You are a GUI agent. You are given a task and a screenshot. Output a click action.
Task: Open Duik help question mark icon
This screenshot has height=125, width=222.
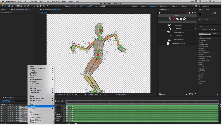[x=195, y=94]
